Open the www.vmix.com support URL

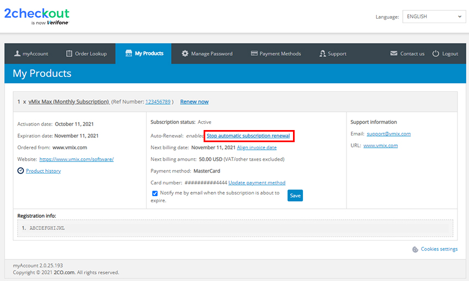[x=381, y=145]
